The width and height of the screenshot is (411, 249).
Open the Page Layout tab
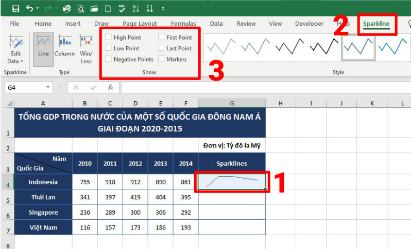140,24
